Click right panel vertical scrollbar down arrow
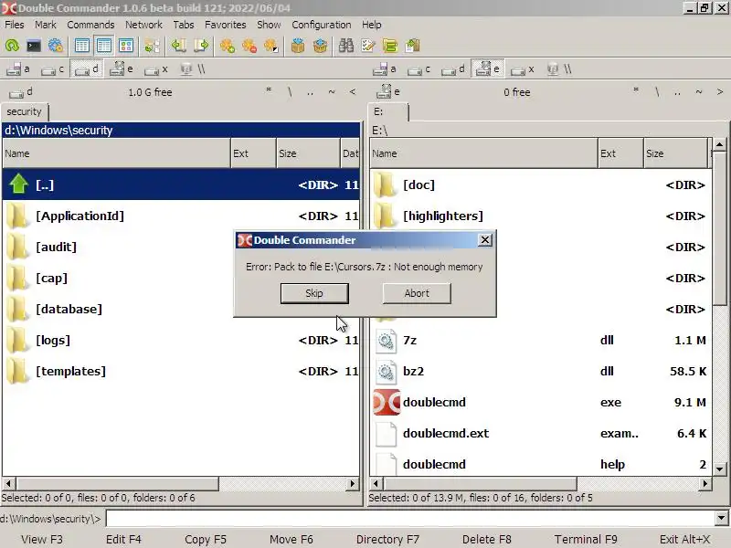Viewport: 731px width, 548px height. coord(719,469)
